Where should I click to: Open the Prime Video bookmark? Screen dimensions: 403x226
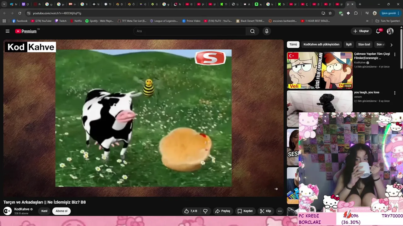pyautogui.click(x=191, y=21)
